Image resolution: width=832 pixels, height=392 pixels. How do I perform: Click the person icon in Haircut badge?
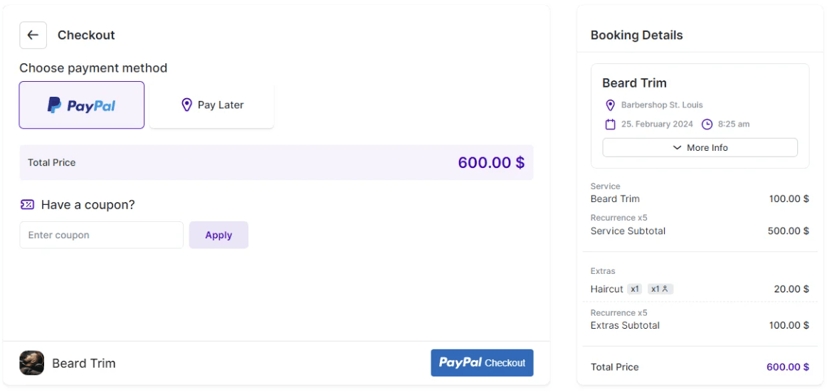665,290
